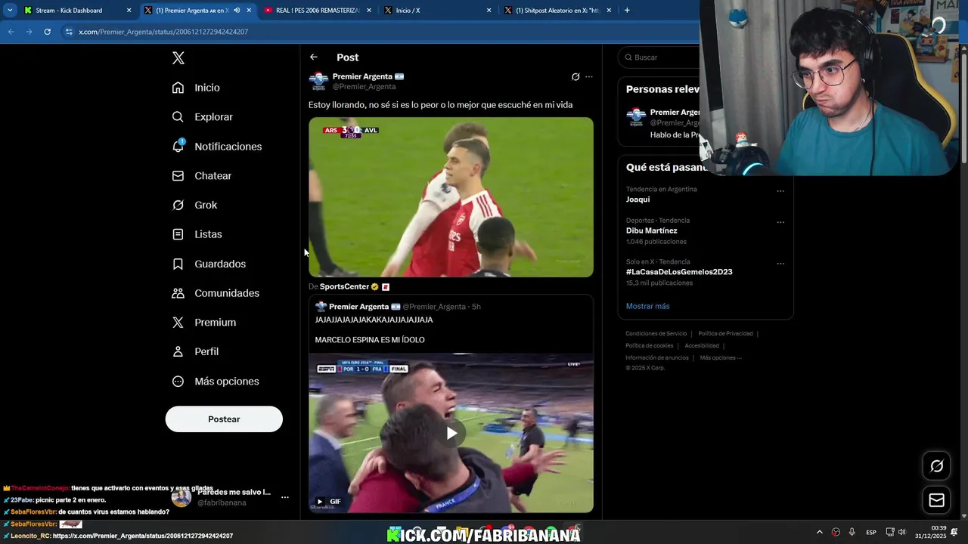Open Joaqui trending topic

pos(638,199)
